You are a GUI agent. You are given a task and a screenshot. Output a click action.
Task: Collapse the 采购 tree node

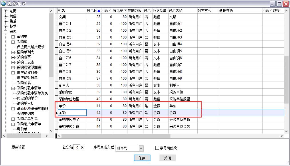[5, 32]
